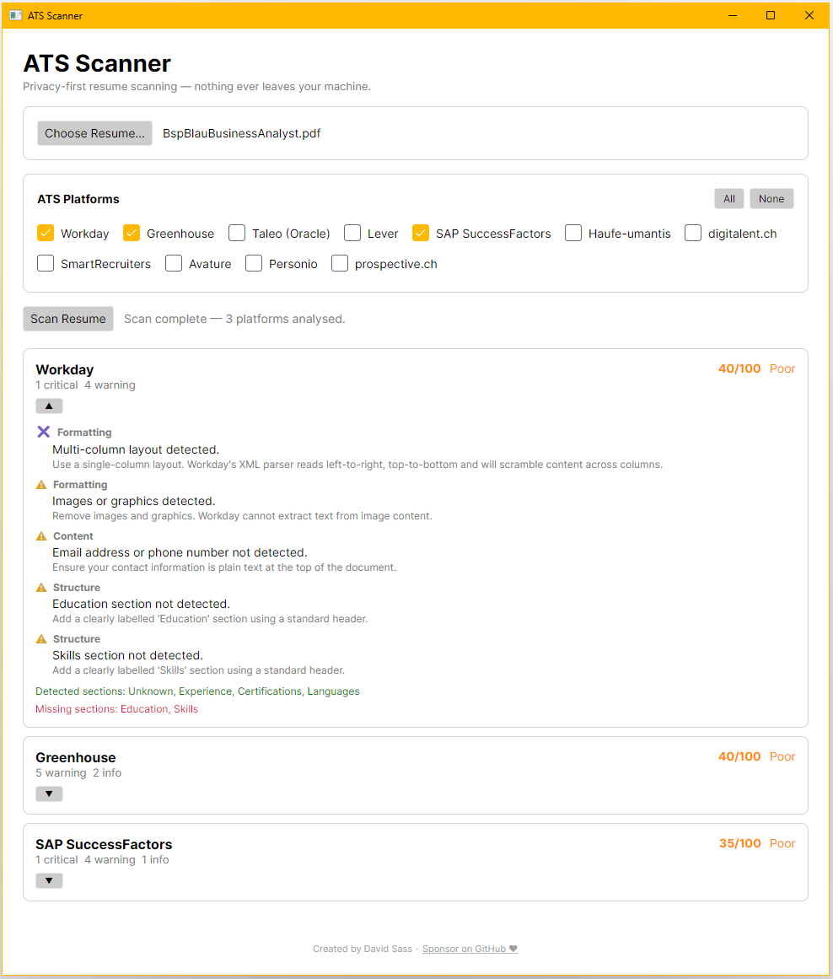
Task: Click the Workday 40/100 score
Action: pos(739,368)
